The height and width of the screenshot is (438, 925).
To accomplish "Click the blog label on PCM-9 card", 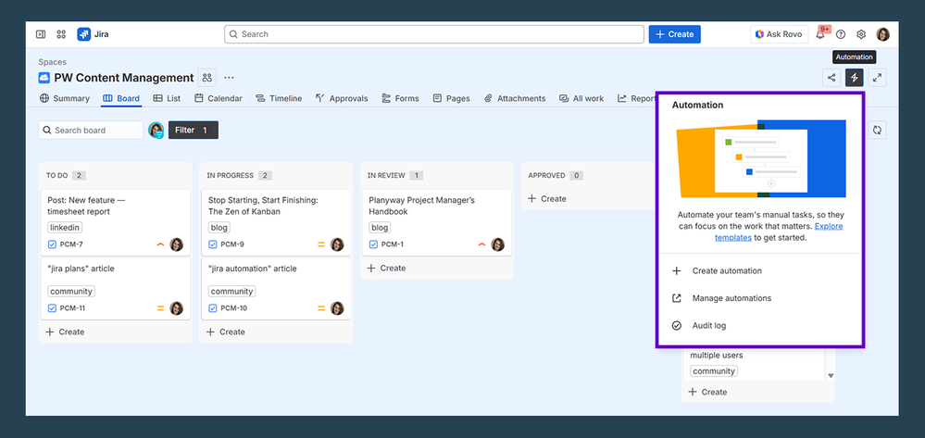I will (219, 227).
